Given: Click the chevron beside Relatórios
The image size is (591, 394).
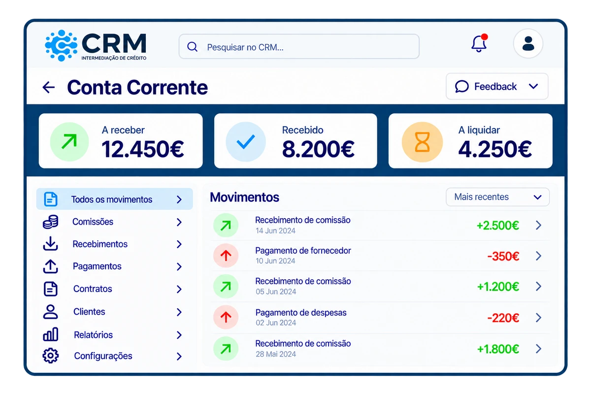Looking at the screenshot, I should 179,335.
